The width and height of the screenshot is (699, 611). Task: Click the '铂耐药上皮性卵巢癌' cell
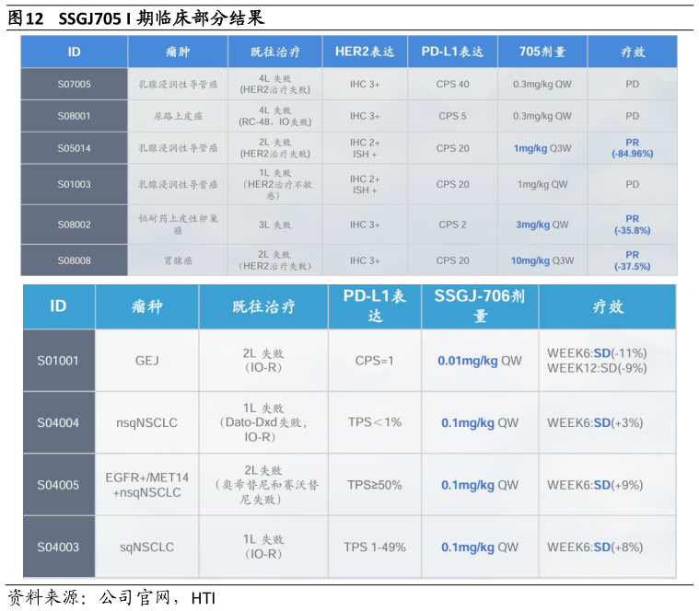178,225
